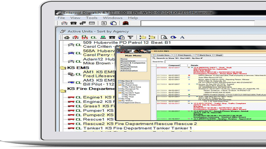Select Occurrences in the Main Menu
266x149 pixels.
[128, 61]
